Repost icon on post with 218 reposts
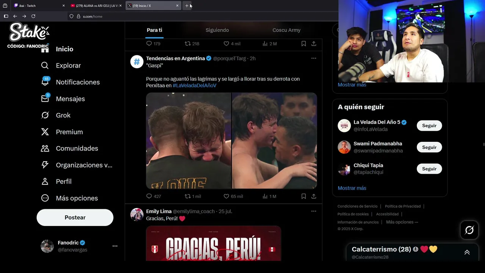Viewport: 485px width, 273px height. point(187,44)
